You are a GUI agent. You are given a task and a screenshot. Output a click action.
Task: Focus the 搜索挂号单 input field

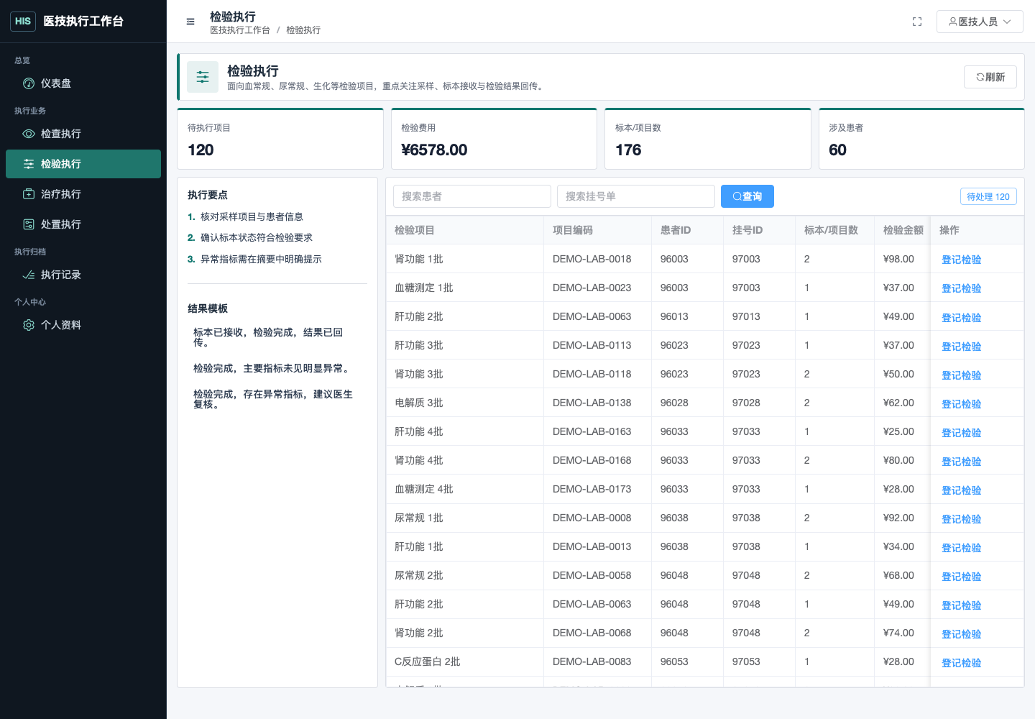(x=636, y=196)
